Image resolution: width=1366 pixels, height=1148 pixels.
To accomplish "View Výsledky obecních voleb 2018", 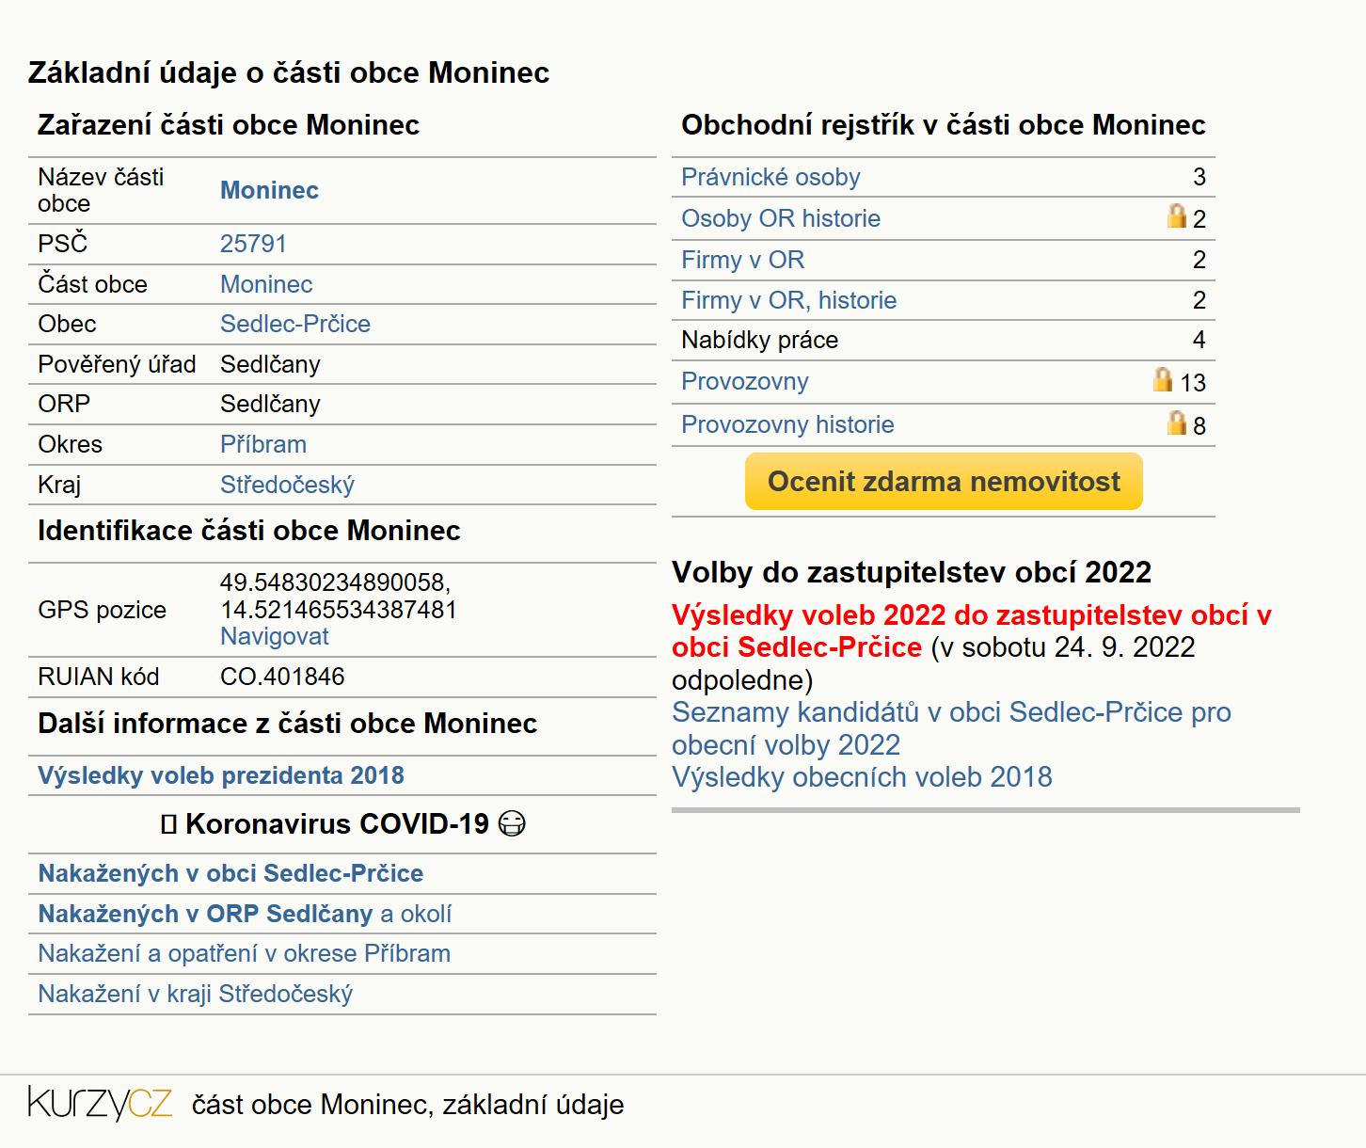I will [x=862, y=777].
